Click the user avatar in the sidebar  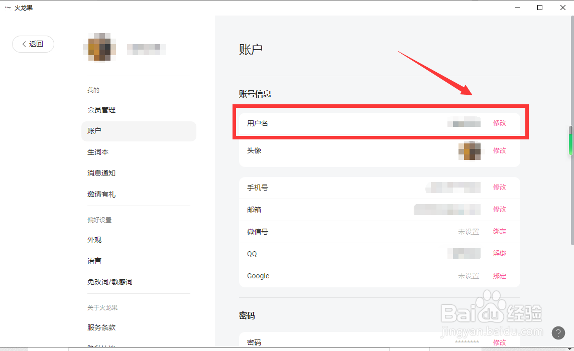click(99, 48)
